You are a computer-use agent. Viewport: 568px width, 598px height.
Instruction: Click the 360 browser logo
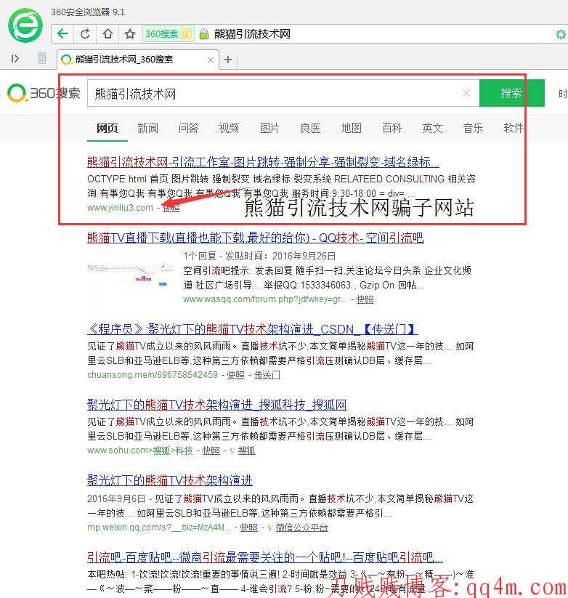25,25
